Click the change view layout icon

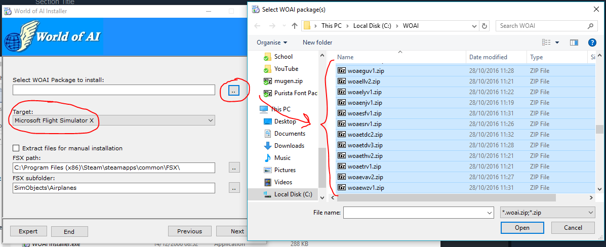pos(546,43)
